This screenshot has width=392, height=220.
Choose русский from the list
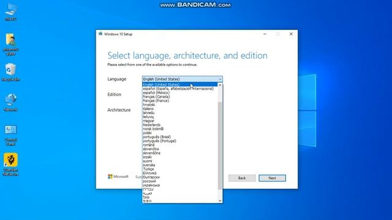[180, 181]
